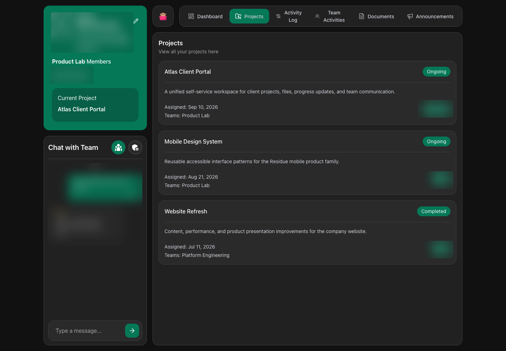This screenshot has height=351, width=506.
Task: Click the Completed badge on Website Refresh
Action: (434, 211)
